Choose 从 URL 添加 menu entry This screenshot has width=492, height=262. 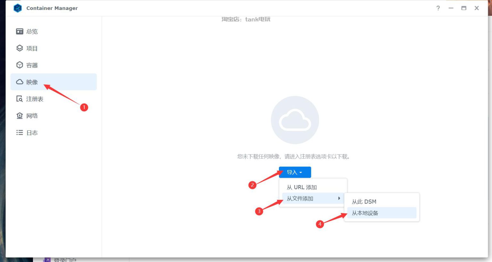301,187
